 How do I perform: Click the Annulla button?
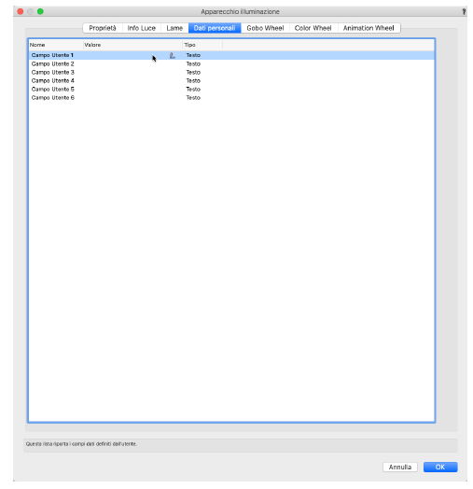click(400, 467)
